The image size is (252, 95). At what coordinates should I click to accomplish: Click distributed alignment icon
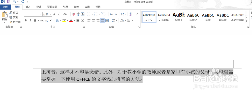(107, 20)
